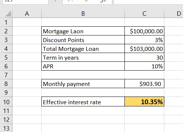Select row 1 header
The image size is (183, 132).
pyautogui.click(x=6, y=22)
